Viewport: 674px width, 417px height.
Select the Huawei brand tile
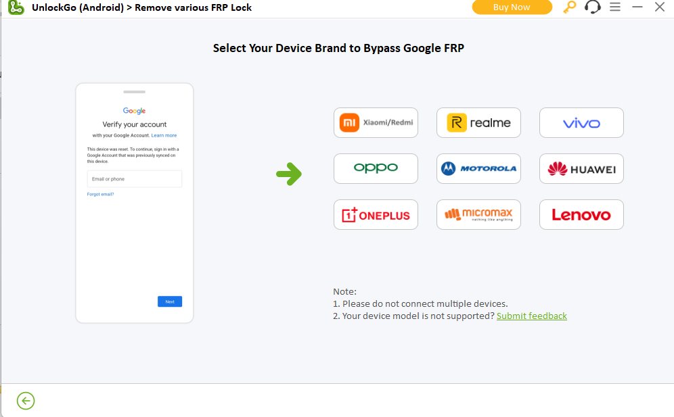581,169
